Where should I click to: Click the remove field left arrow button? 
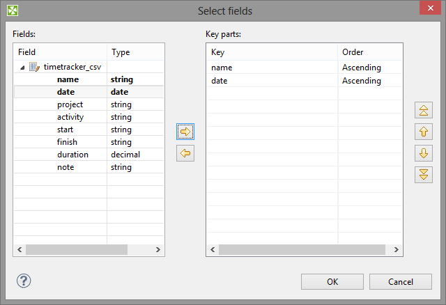[185, 154]
